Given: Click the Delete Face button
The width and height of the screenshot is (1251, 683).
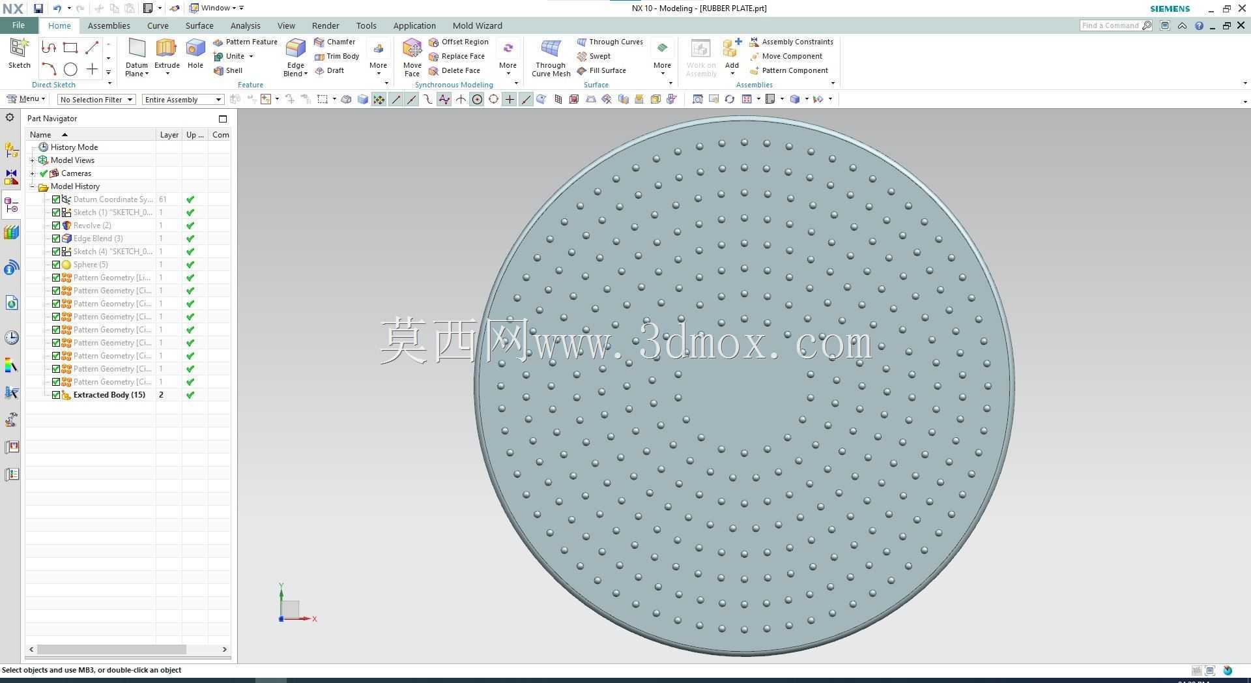Looking at the screenshot, I should 454,70.
